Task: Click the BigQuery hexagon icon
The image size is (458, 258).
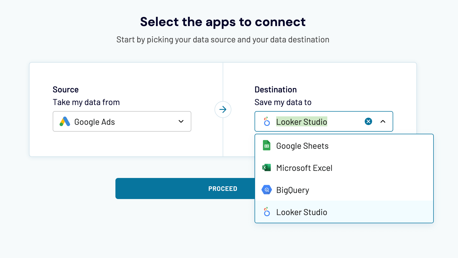Action: click(x=266, y=190)
